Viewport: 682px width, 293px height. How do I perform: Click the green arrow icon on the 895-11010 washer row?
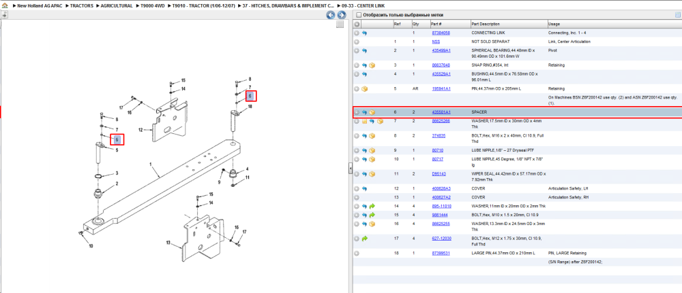372,206
